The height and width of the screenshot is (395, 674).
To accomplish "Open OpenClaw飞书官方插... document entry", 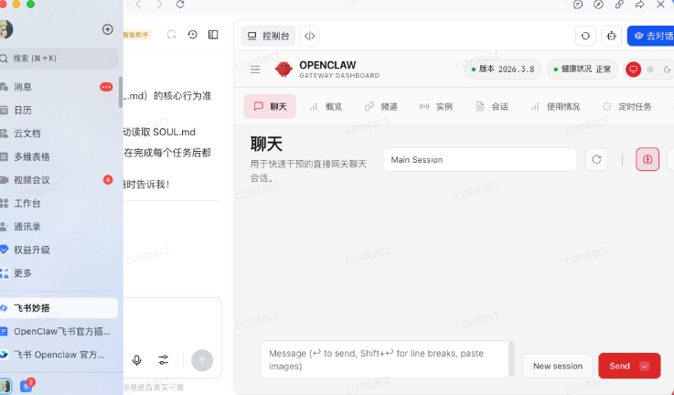I will [59, 331].
